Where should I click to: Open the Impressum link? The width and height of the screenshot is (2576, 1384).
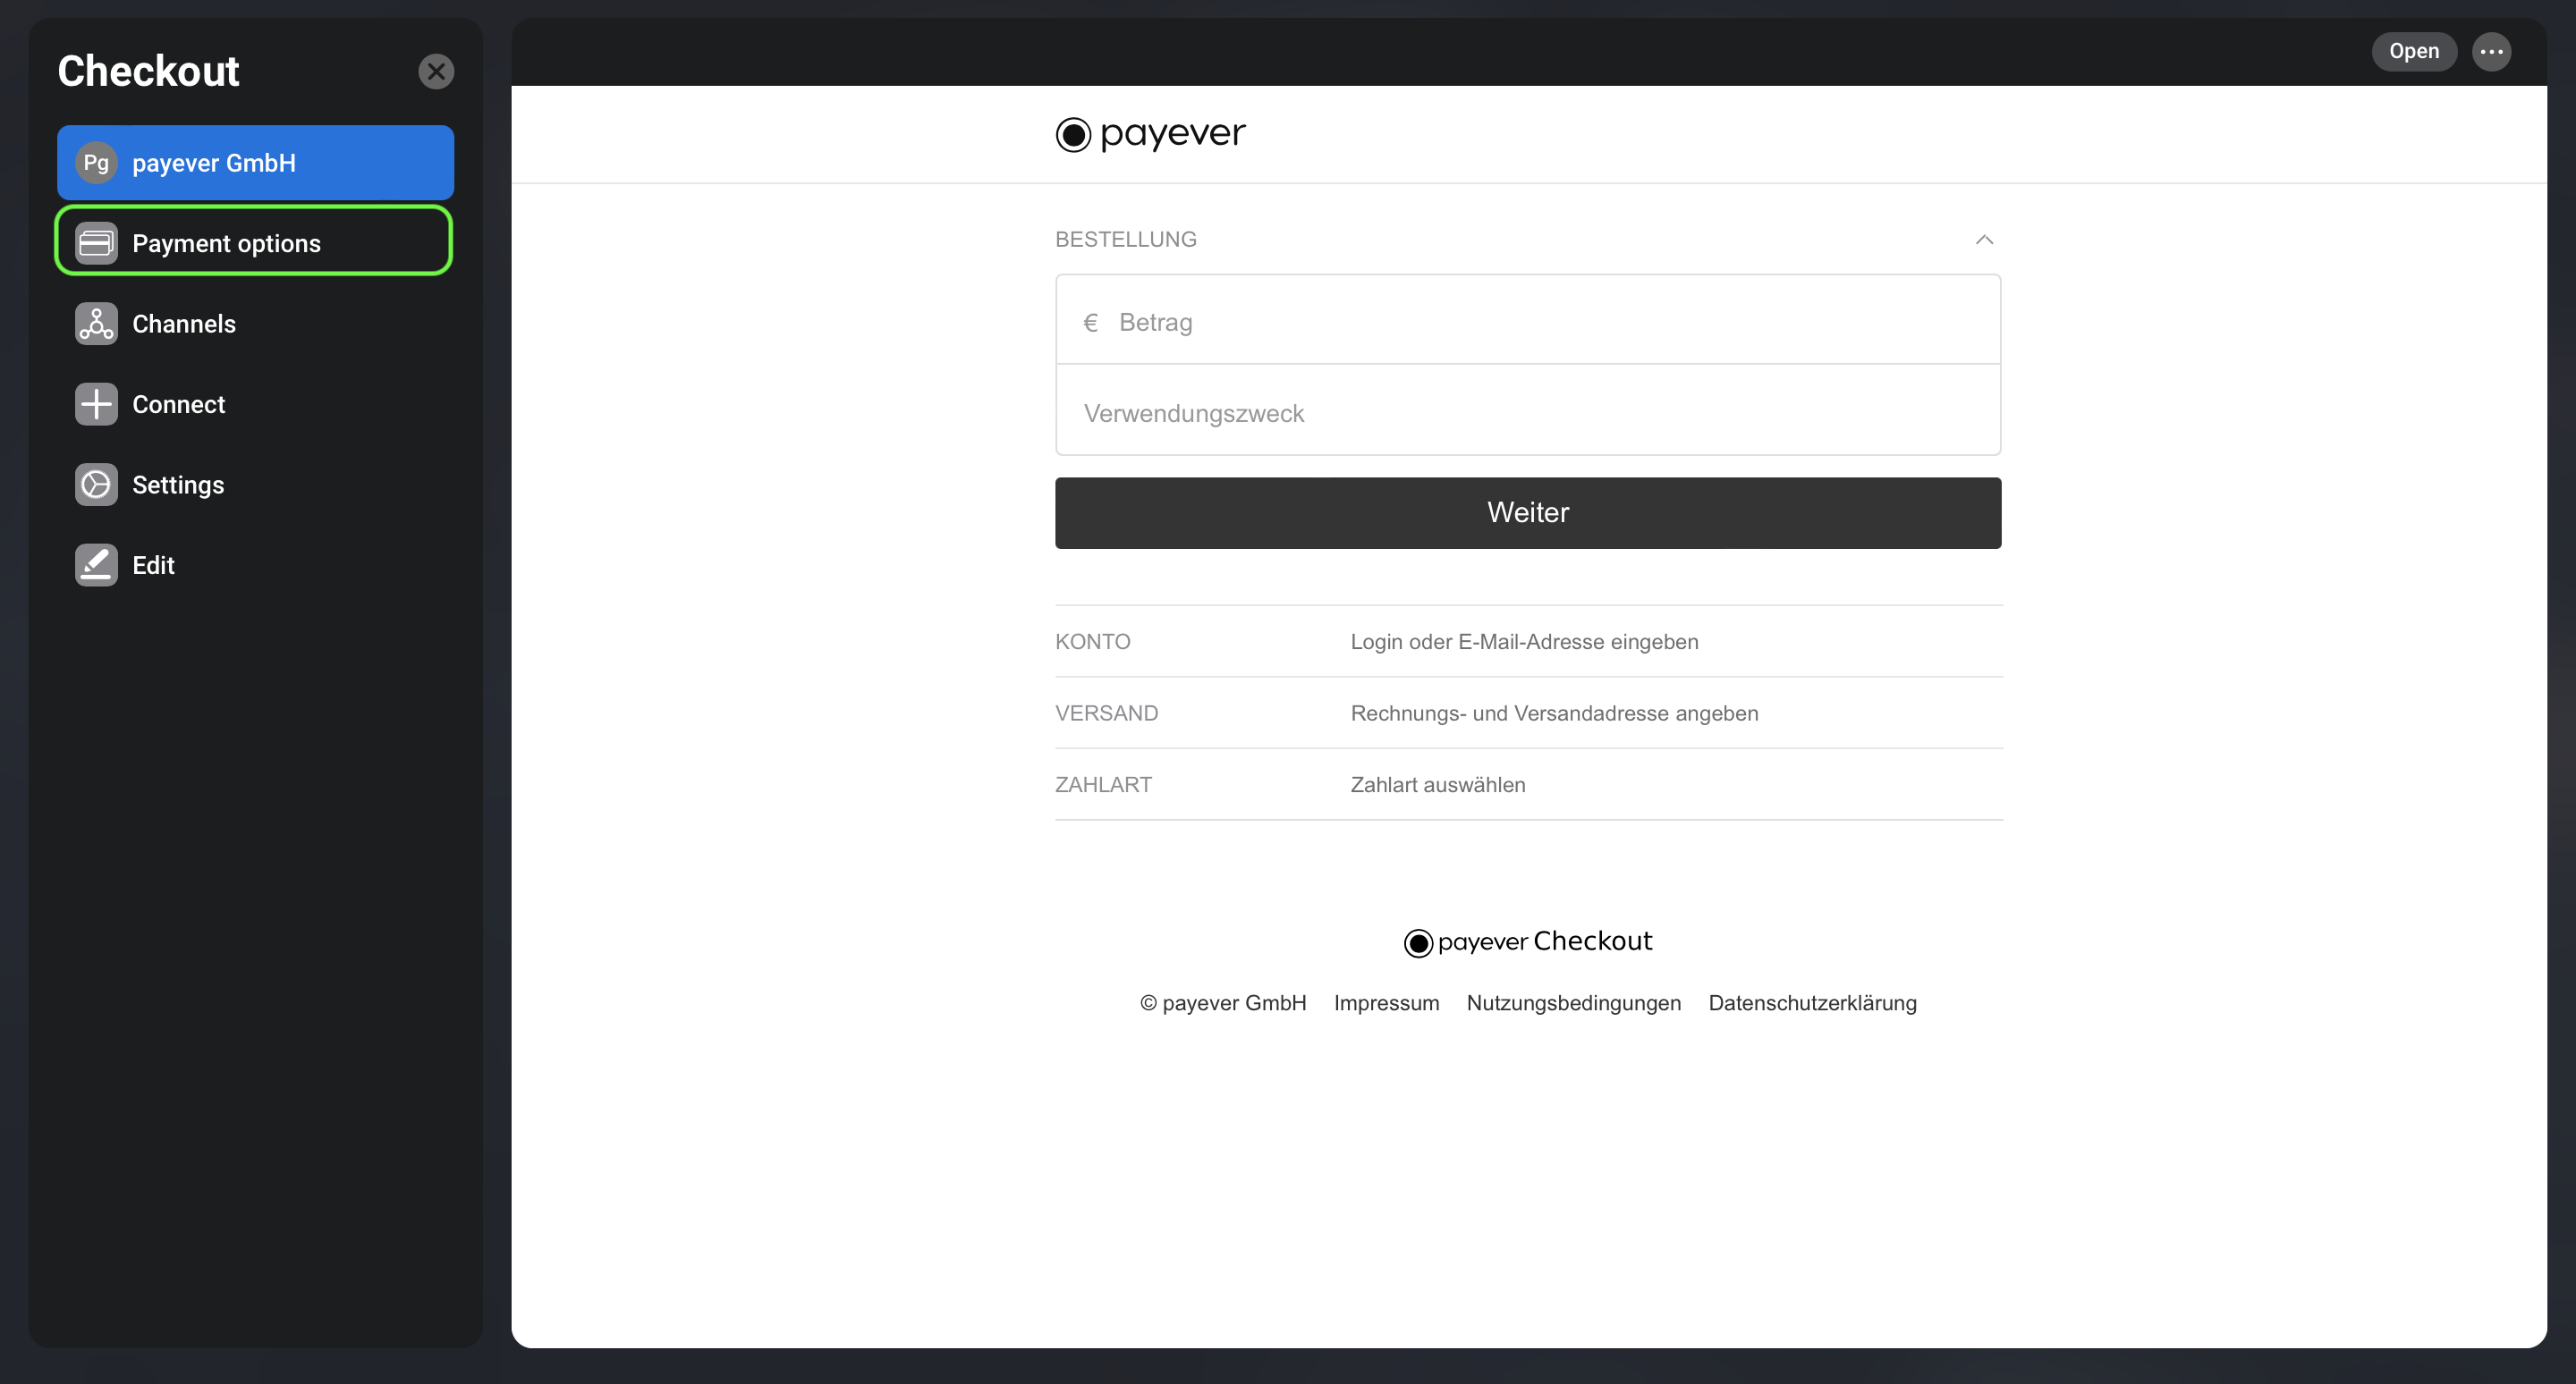click(1386, 1002)
